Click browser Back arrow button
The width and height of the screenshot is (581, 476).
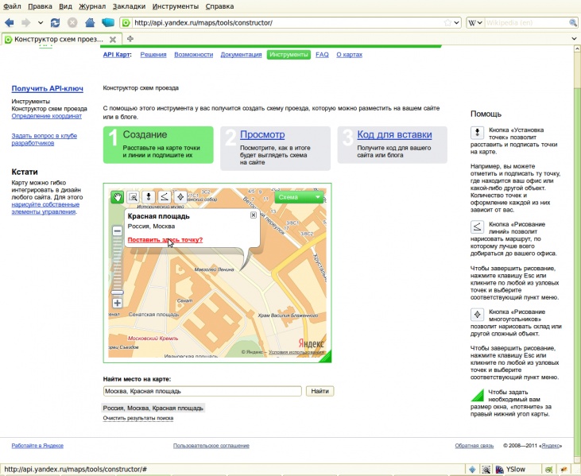pyautogui.click(x=10, y=22)
